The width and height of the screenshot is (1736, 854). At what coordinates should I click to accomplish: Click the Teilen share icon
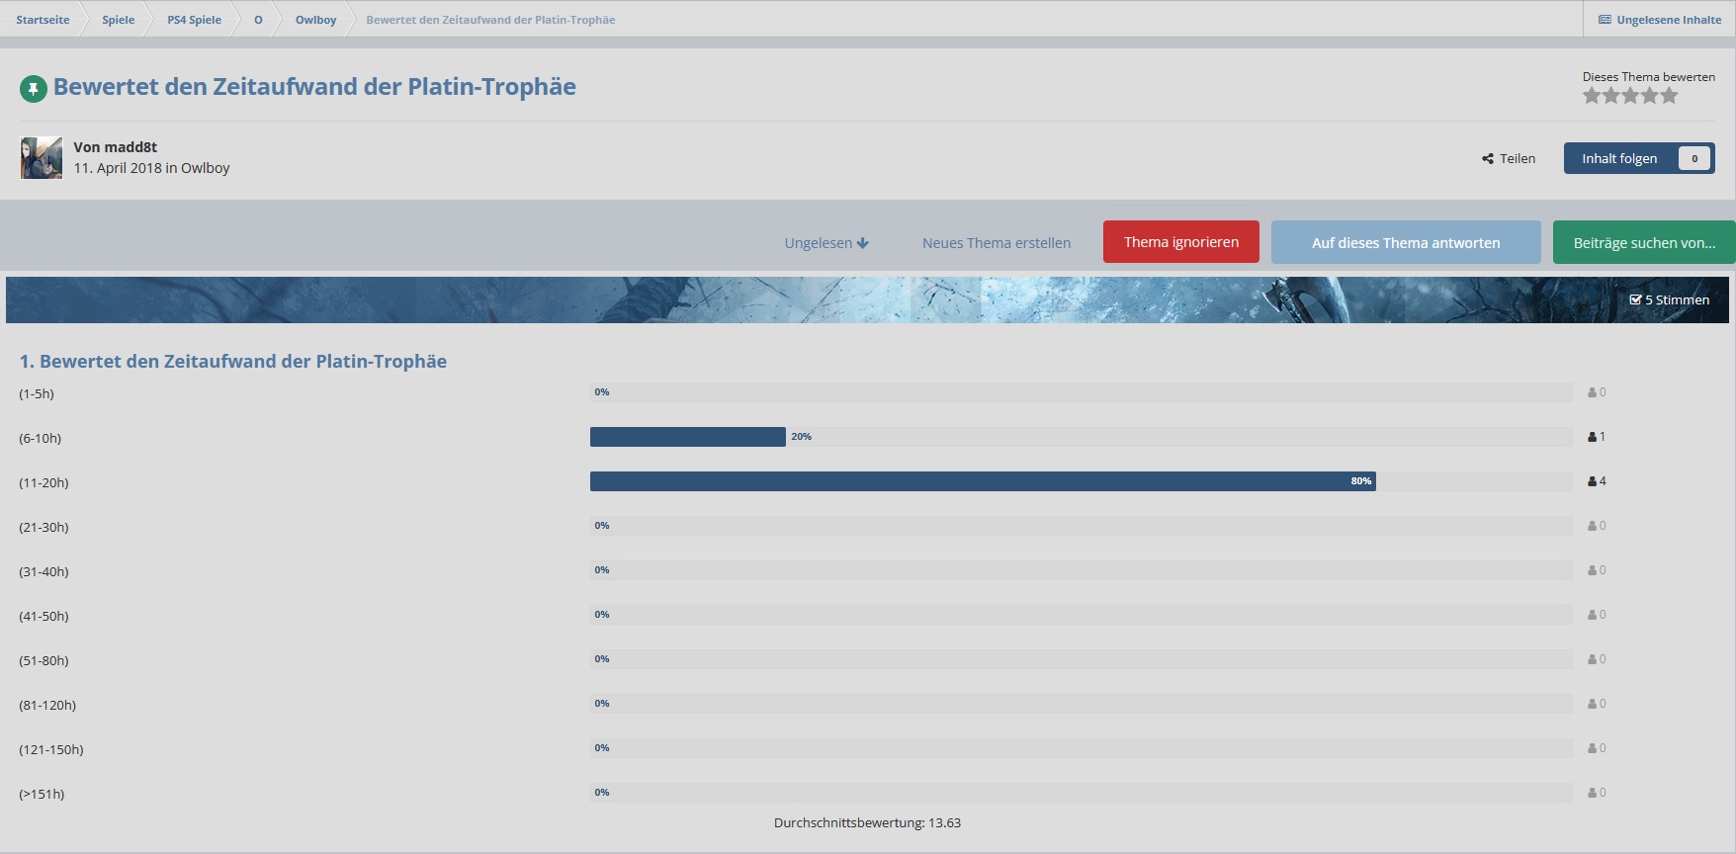[1488, 159]
